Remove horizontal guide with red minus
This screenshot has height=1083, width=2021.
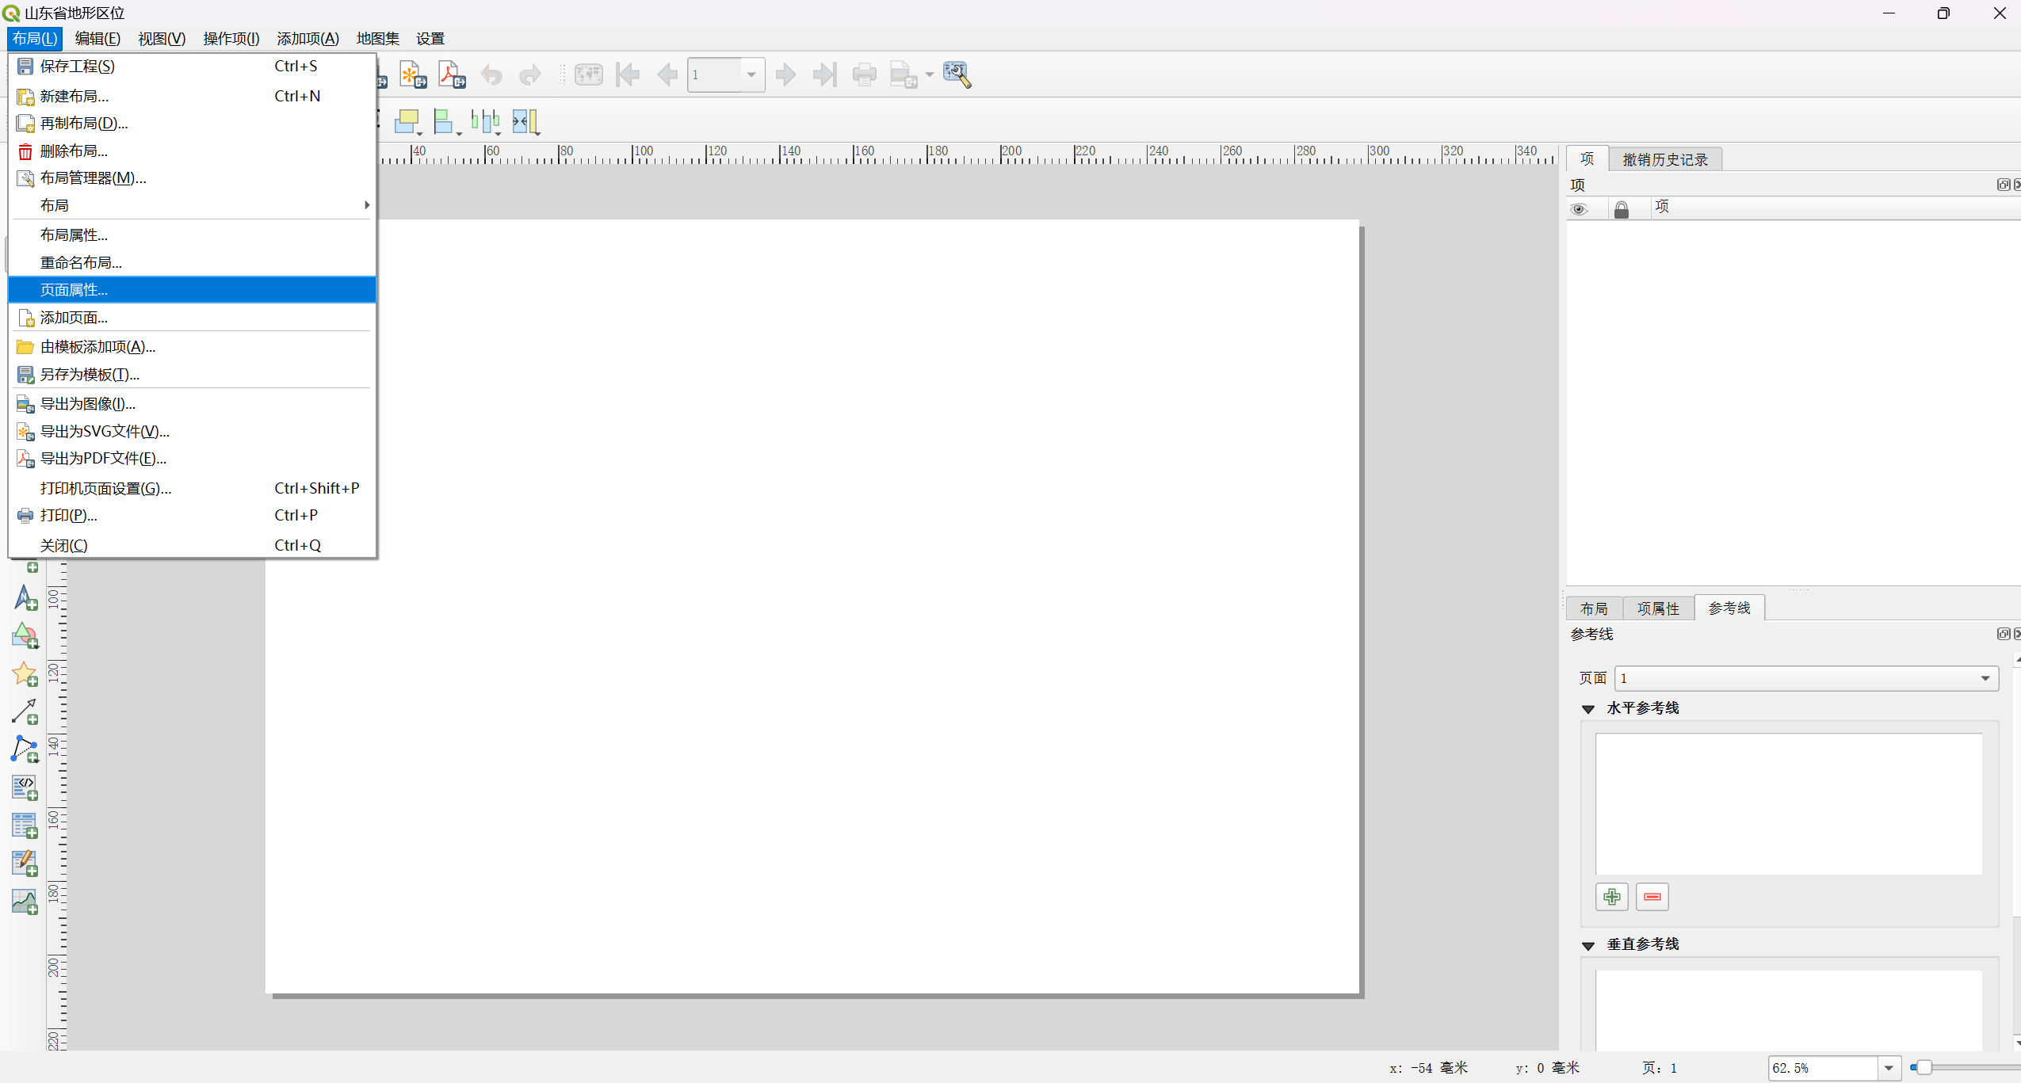1652,897
